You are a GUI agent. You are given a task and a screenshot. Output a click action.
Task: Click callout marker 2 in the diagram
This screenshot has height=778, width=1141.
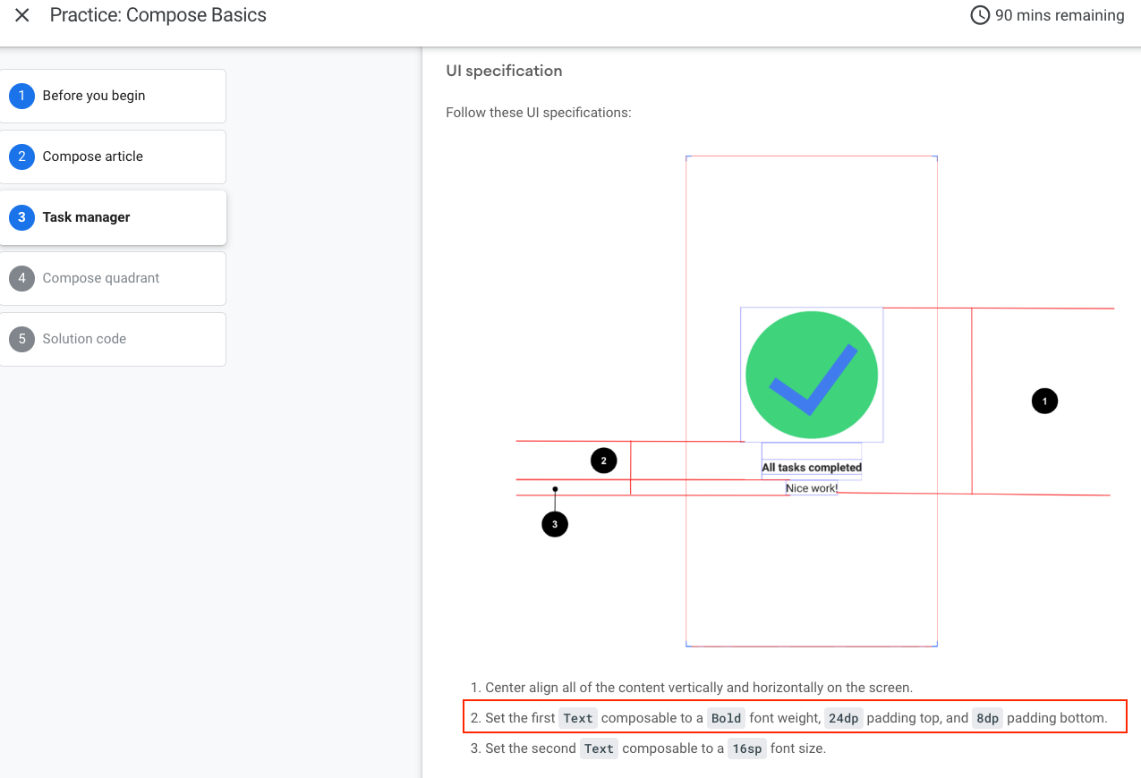603,460
